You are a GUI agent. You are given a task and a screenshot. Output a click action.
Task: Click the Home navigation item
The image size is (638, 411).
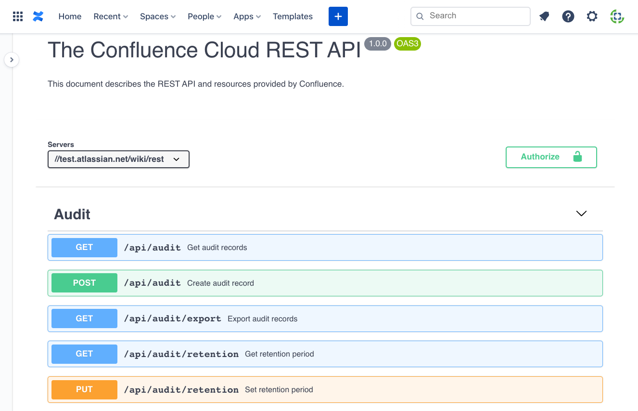70,16
